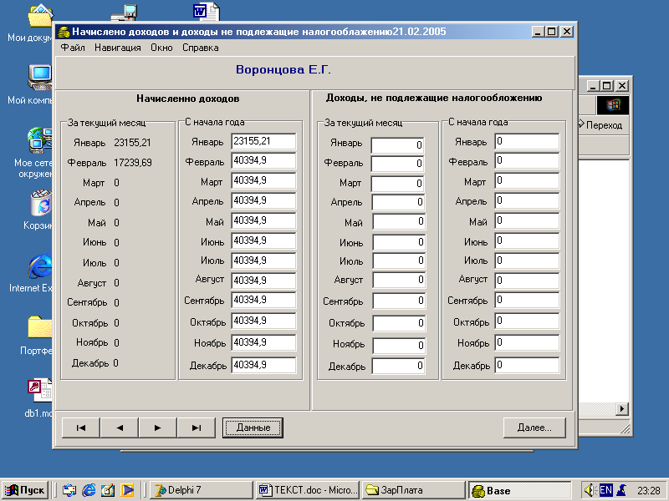This screenshot has height=501, width=669.
Task: Go to first record navigation button
Action: tap(81, 428)
